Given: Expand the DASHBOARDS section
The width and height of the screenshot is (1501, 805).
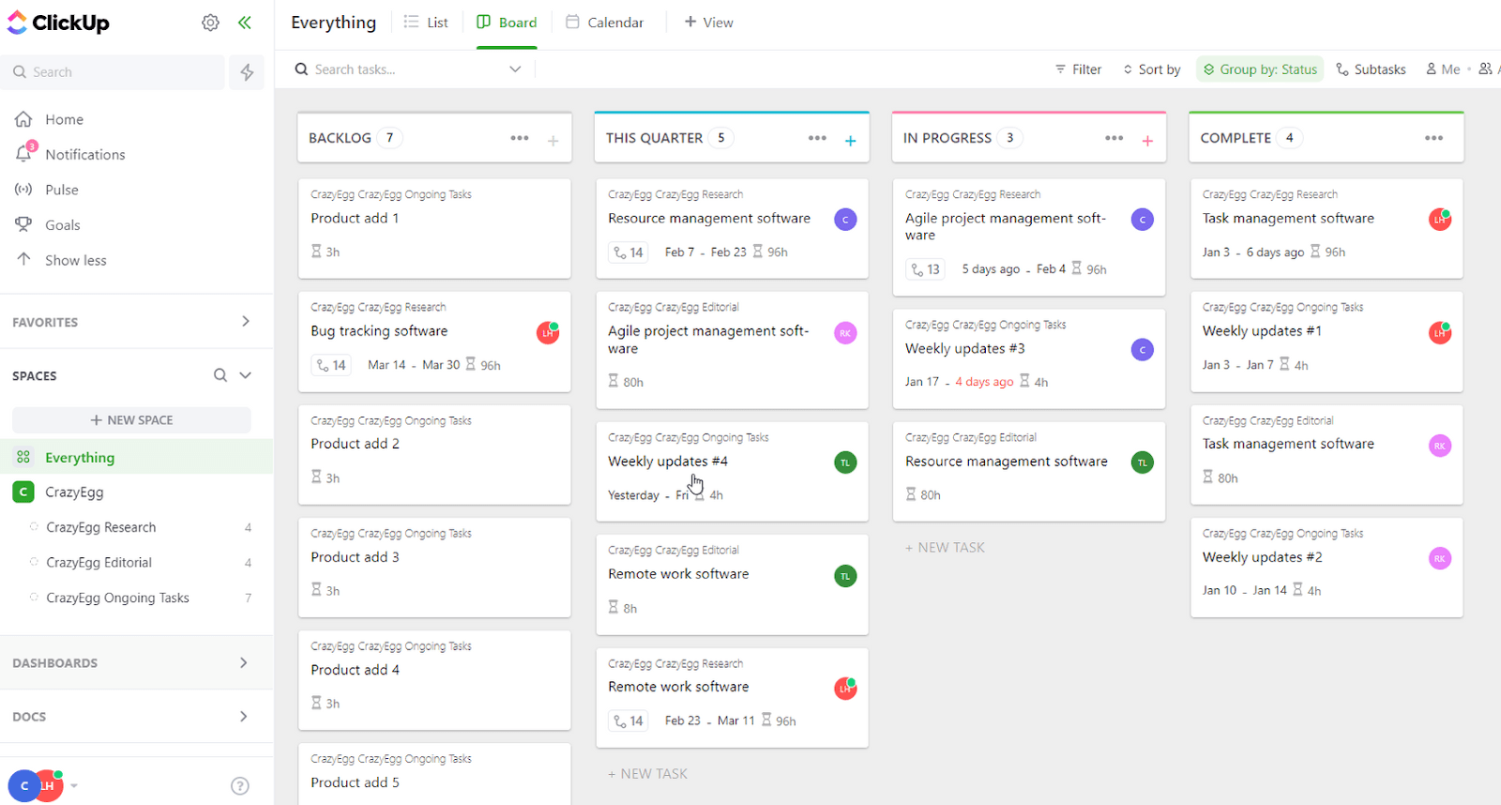Looking at the screenshot, I should coord(244,663).
